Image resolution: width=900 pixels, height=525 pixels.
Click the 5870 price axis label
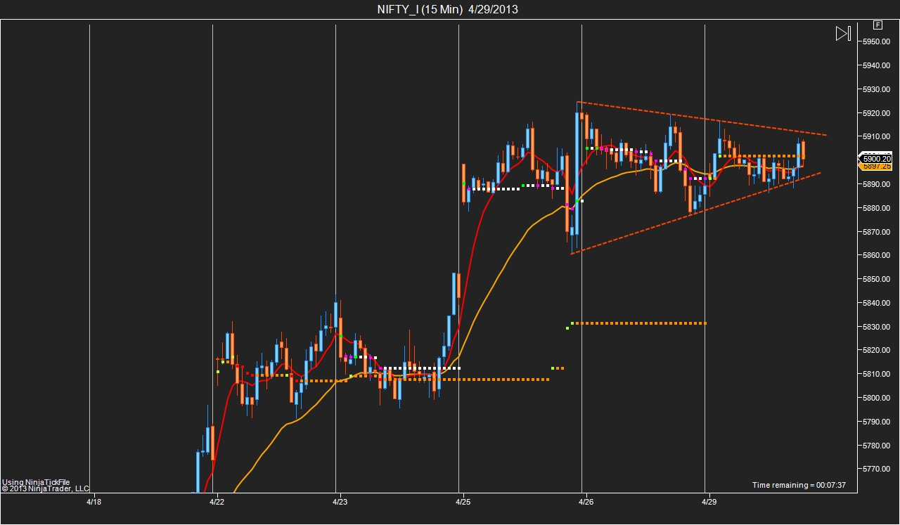pos(877,232)
